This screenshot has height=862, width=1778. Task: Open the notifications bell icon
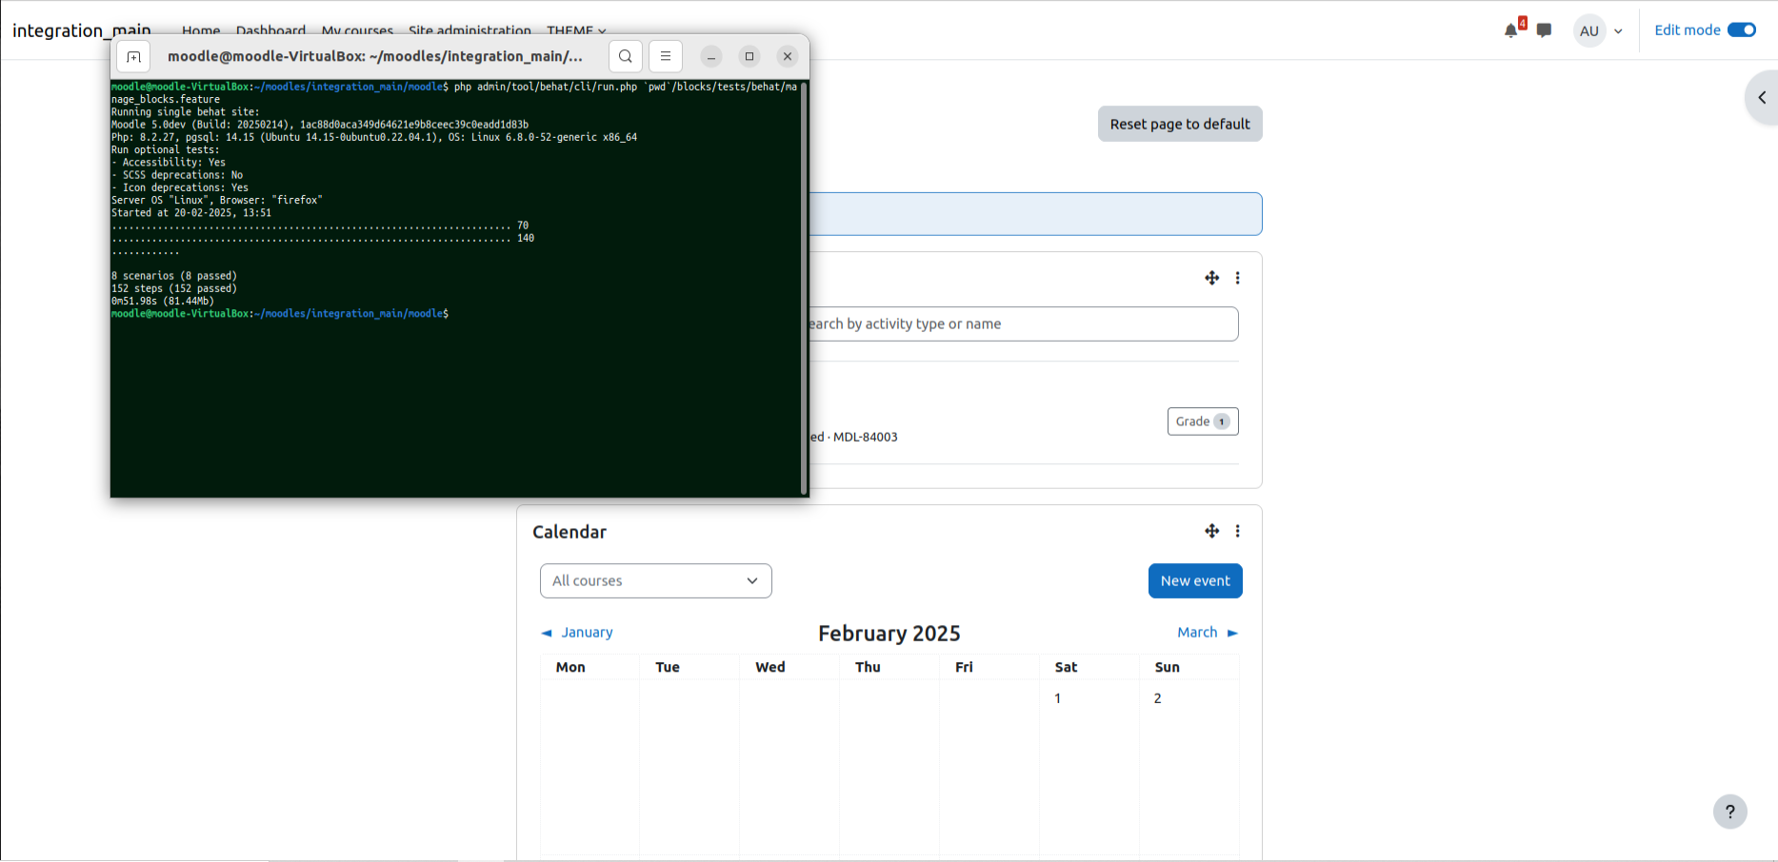point(1510,30)
